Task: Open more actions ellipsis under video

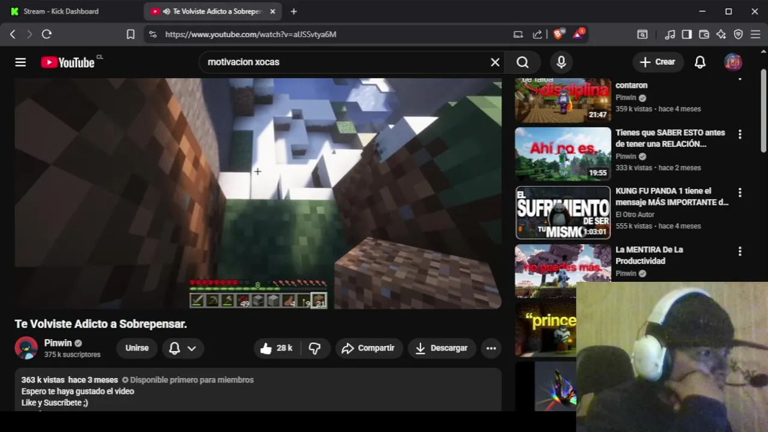Action: coord(491,348)
